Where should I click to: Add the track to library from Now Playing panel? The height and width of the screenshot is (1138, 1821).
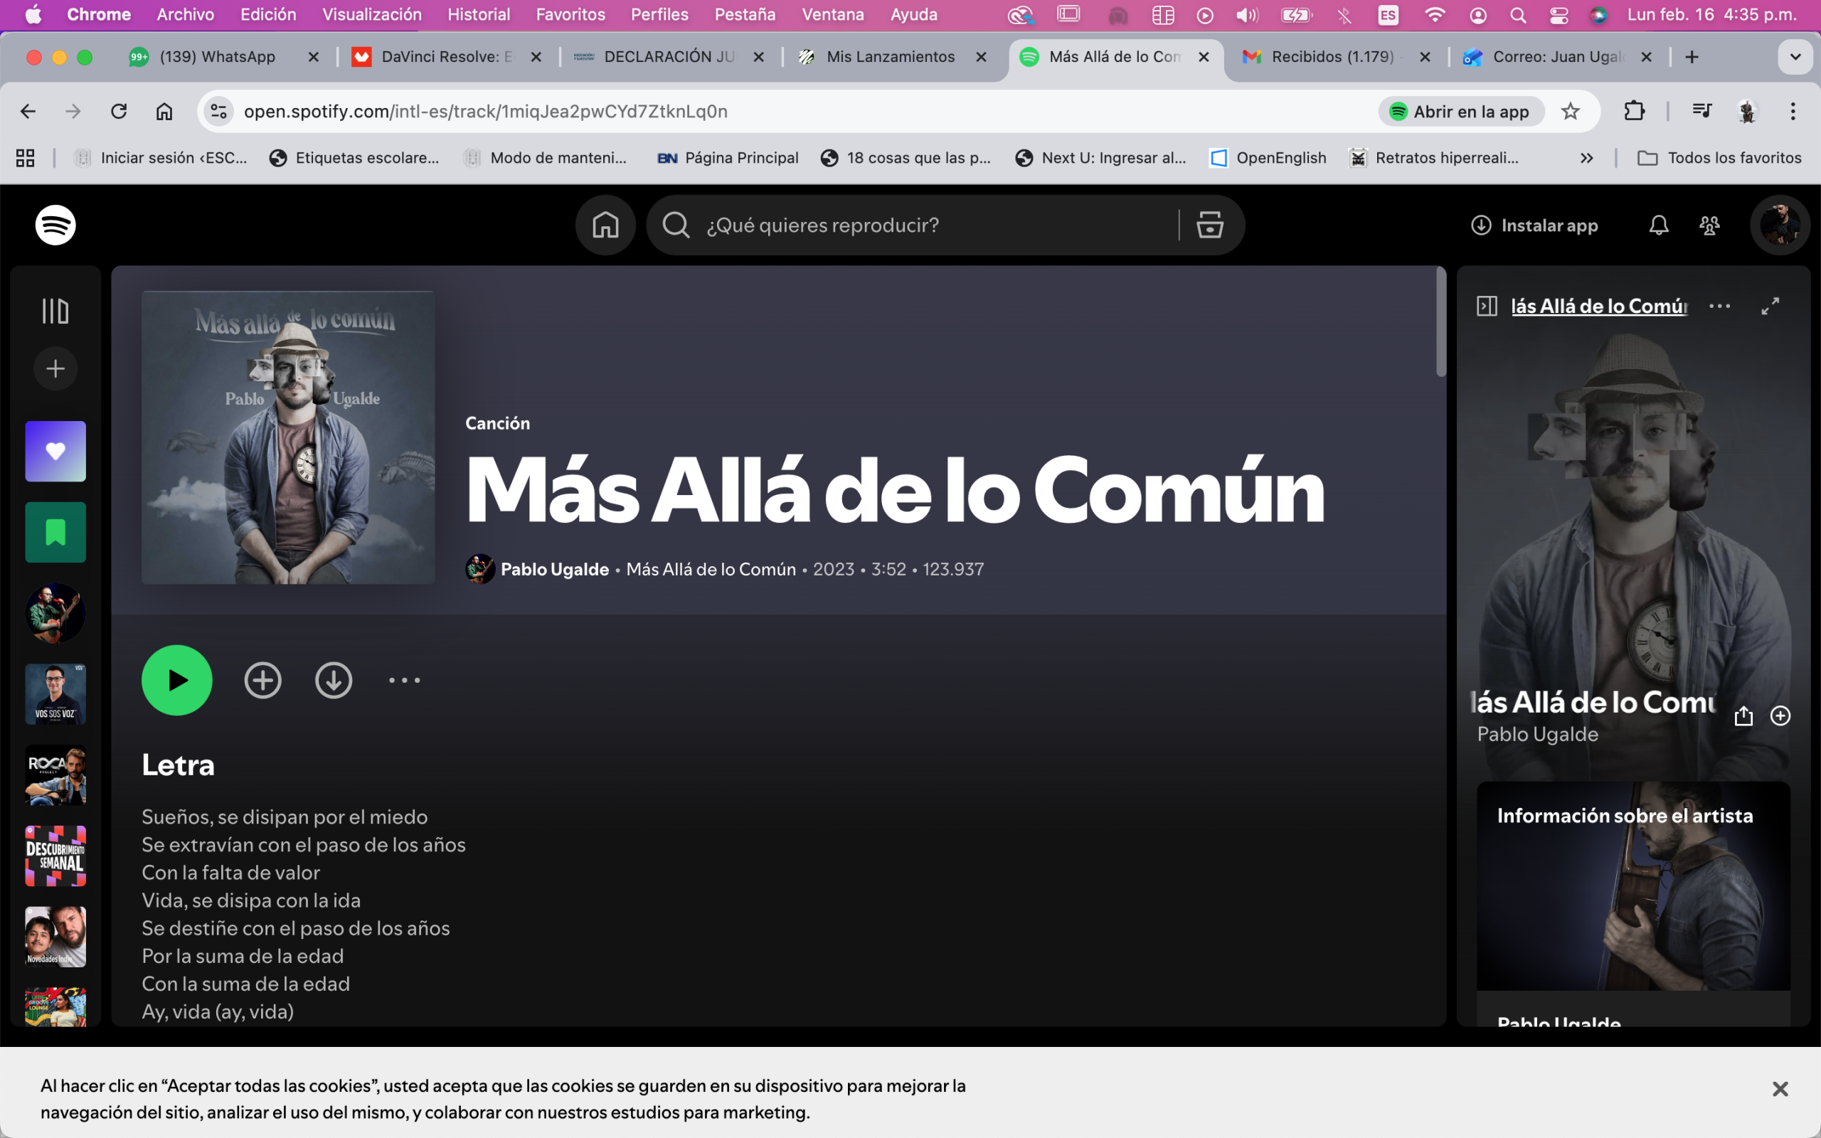pyautogui.click(x=1780, y=716)
